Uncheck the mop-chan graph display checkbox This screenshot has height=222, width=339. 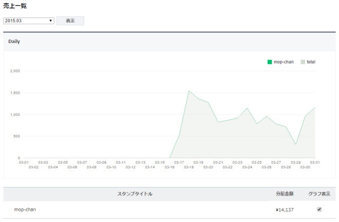pyautogui.click(x=319, y=209)
